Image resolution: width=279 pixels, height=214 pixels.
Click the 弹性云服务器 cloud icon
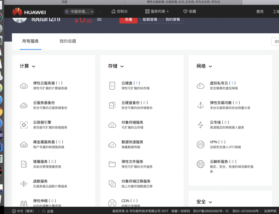[24, 86]
